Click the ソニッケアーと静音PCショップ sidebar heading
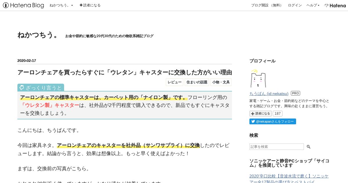This screenshot has width=348, height=183. tap(289, 163)
